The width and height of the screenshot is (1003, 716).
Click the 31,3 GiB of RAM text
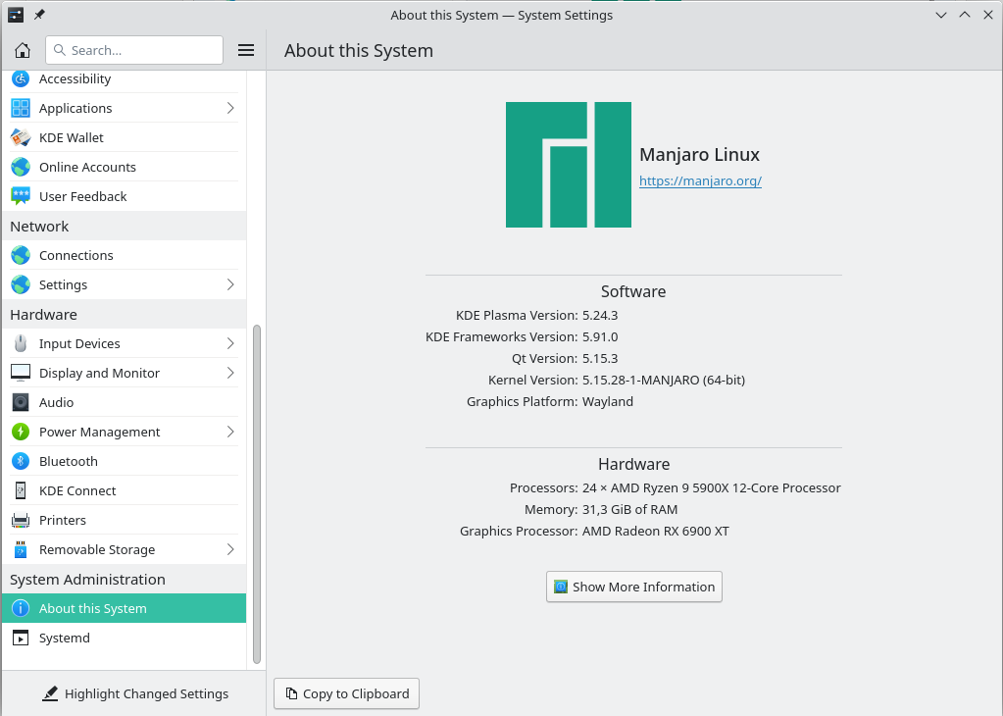(x=630, y=509)
